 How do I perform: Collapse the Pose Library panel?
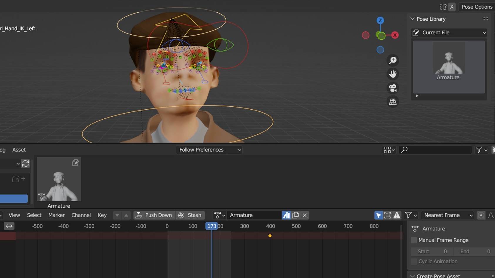click(412, 19)
